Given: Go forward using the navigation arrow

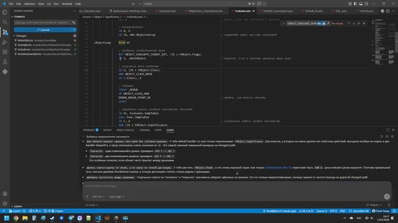Looking at the screenshot, I should [139, 4].
